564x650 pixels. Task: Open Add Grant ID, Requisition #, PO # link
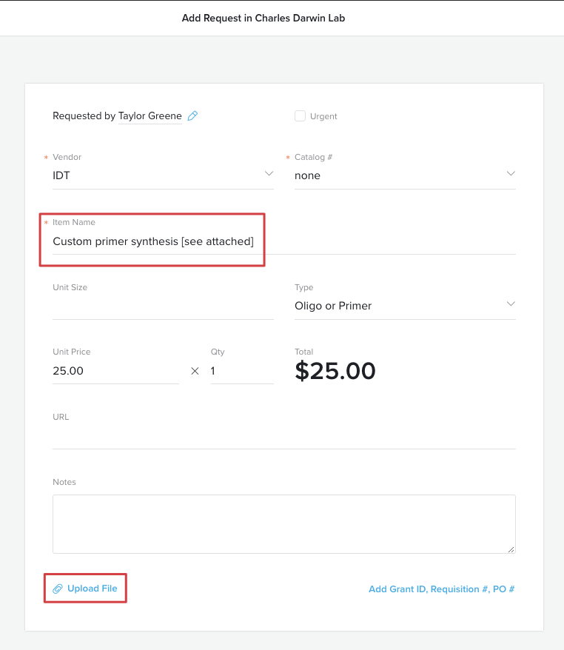click(441, 589)
